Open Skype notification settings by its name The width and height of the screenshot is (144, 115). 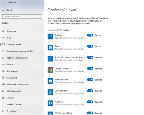tap(57, 46)
